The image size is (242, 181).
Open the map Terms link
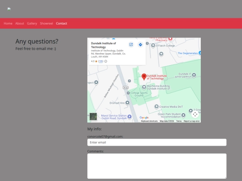point(179,121)
